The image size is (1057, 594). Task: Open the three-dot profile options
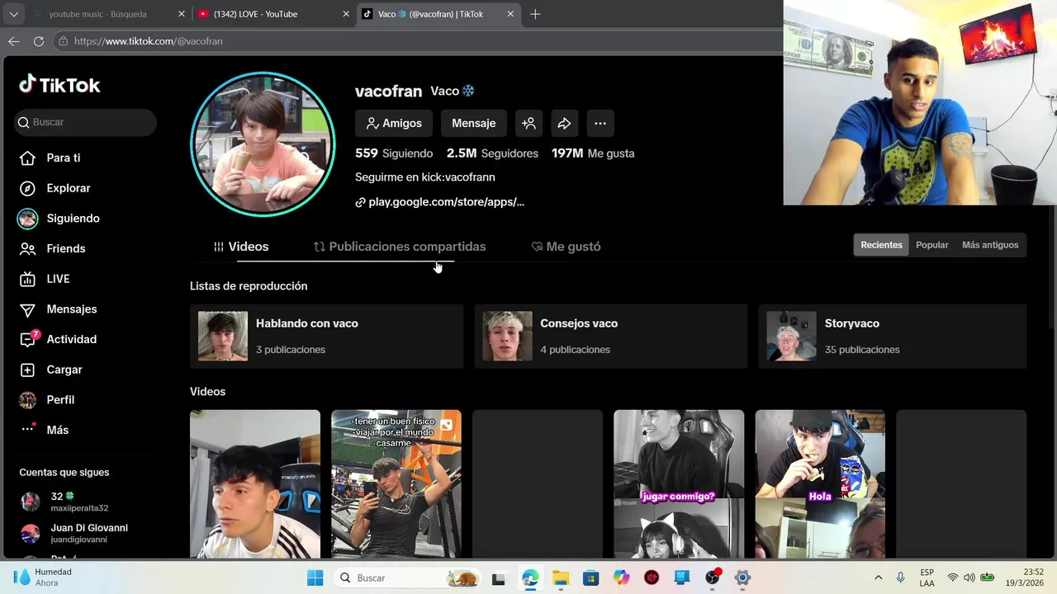click(x=600, y=123)
